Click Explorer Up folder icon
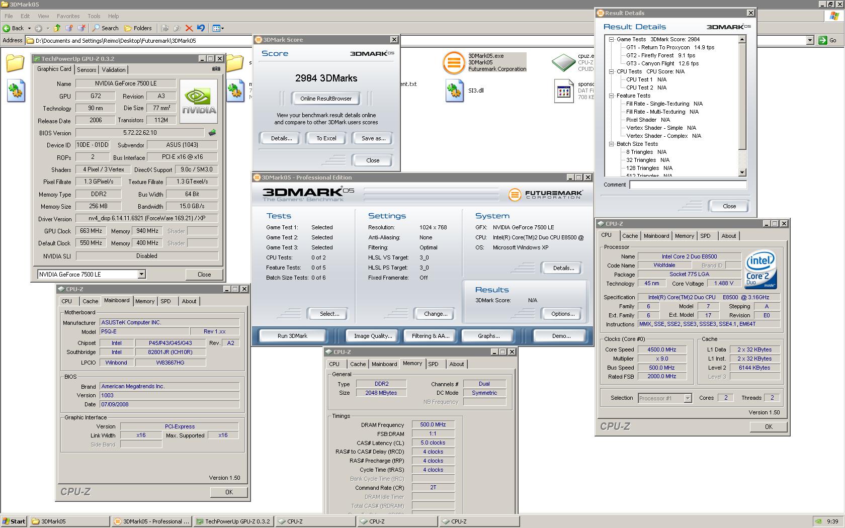 [57, 28]
